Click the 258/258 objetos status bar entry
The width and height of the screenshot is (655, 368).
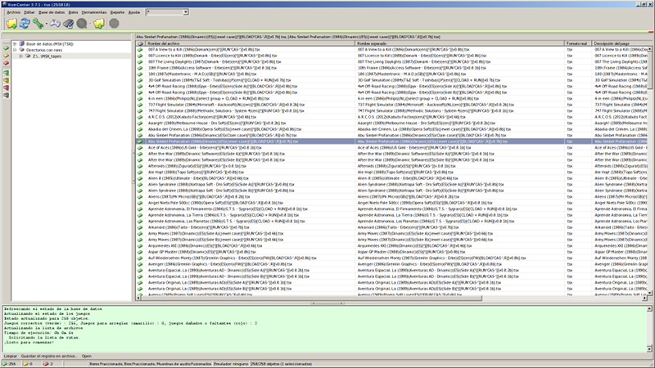281,364
